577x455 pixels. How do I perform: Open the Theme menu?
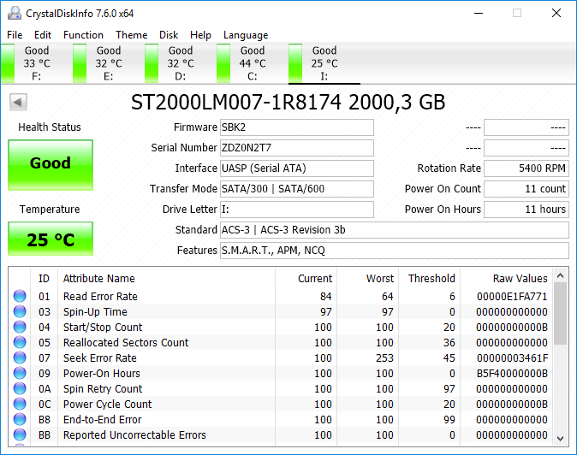[131, 35]
